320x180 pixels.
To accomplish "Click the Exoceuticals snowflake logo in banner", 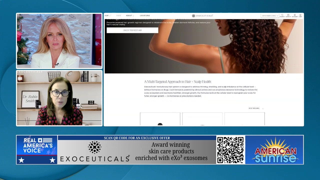I will (95, 147).
